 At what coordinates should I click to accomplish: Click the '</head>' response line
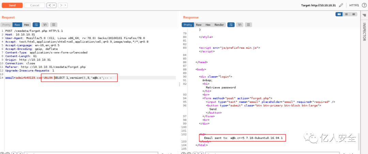201,62
